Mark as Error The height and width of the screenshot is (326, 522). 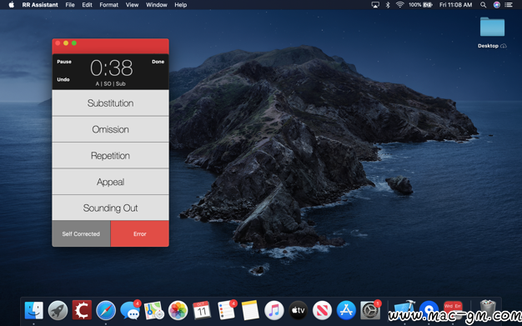(x=140, y=233)
